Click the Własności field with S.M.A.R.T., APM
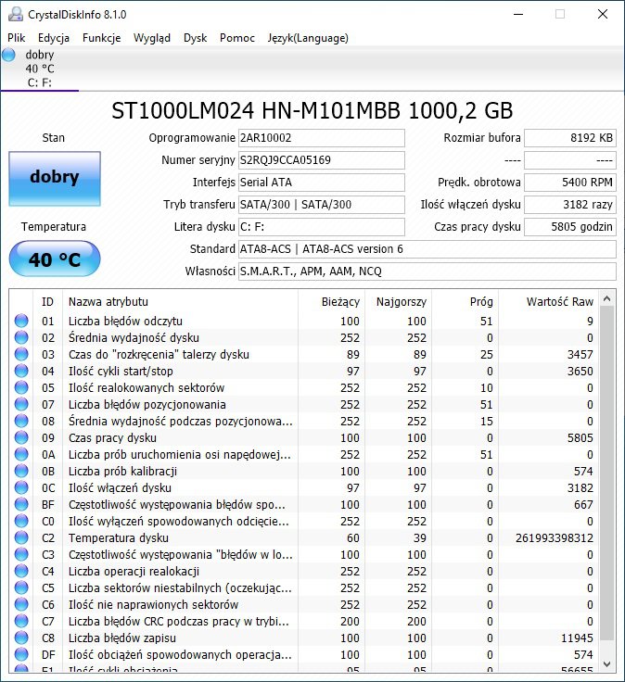Image resolution: width=625 pixels, height=682 pixels. click(x=427, y=272)
